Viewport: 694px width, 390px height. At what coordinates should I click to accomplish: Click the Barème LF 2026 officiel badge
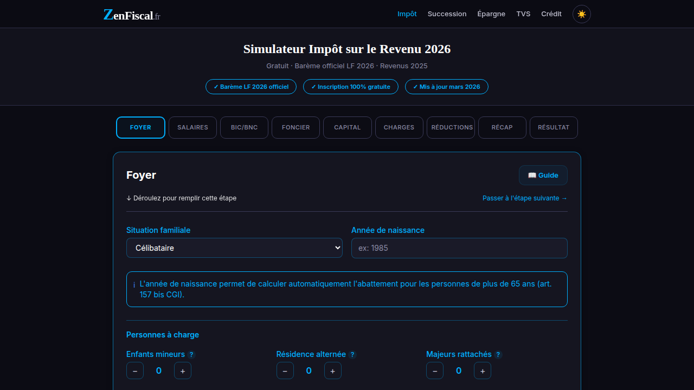(251, 87)
